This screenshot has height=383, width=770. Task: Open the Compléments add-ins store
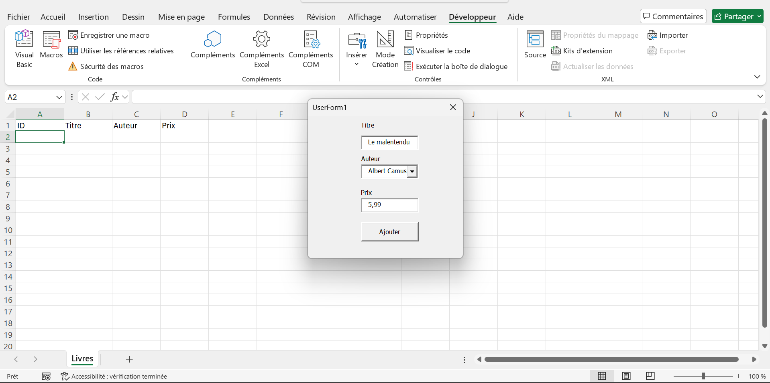[x=213, y=45]
